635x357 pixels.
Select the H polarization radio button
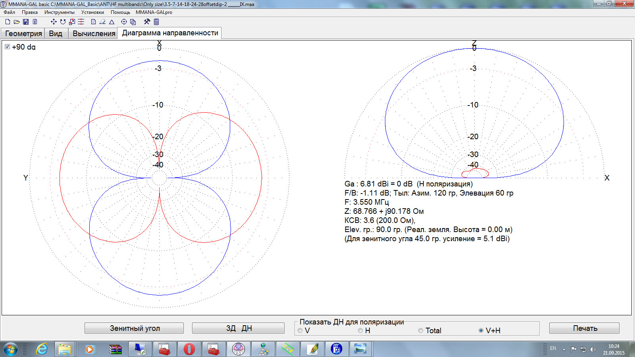point(360,330)
